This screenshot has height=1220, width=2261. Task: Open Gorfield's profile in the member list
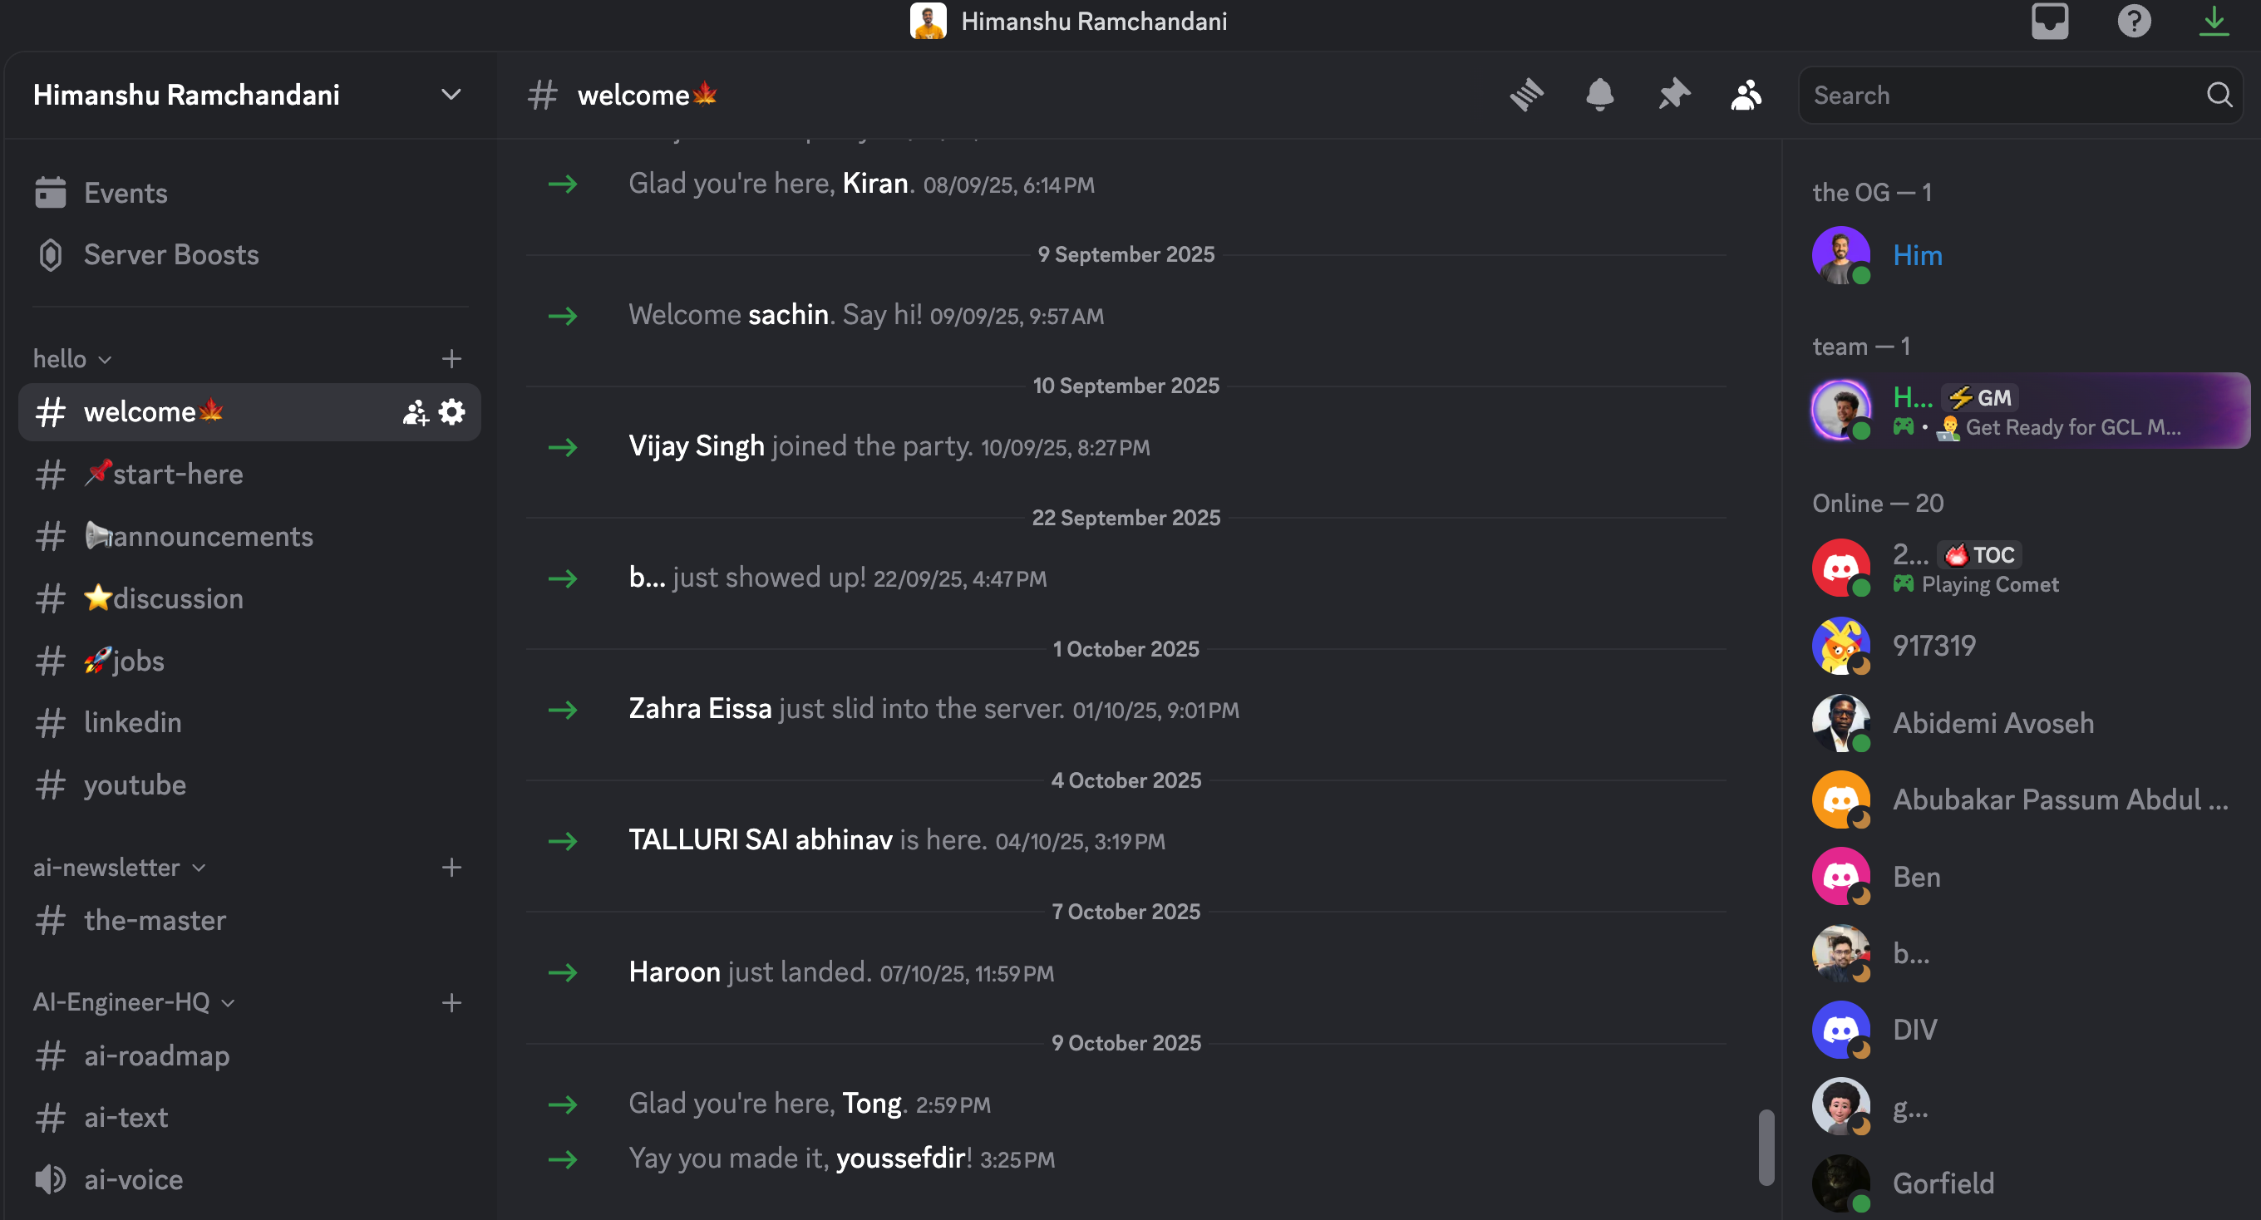tap(1944, 1183)
